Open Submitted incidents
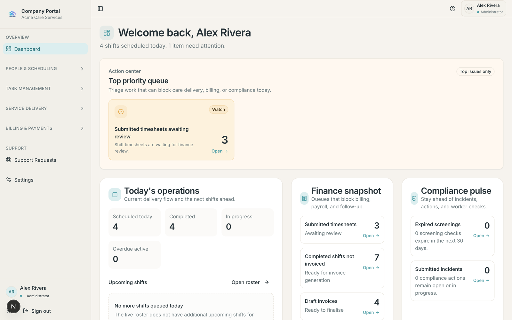 481,280
